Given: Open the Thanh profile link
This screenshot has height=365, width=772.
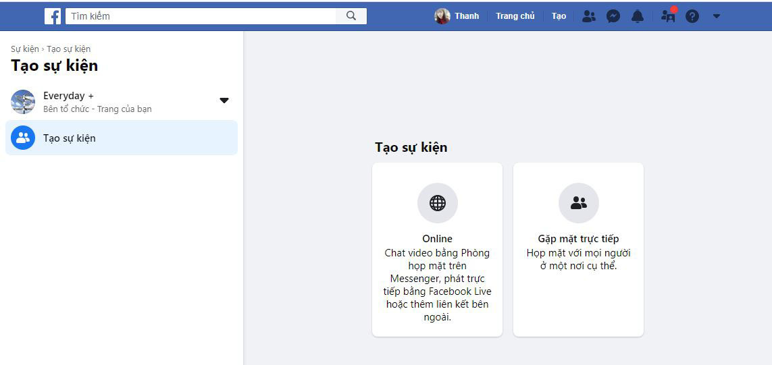Looking at the screenshot, I should (x=467, y=16).
